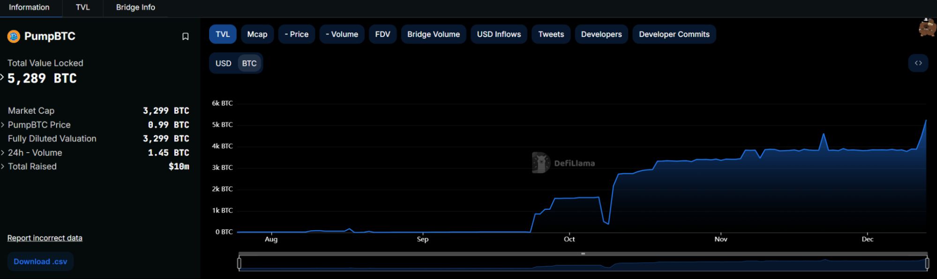Image resolution: width=937 pixels, height=279 pixels.
Task: Enable the Volume chart series
Action: tap(342, 34)
